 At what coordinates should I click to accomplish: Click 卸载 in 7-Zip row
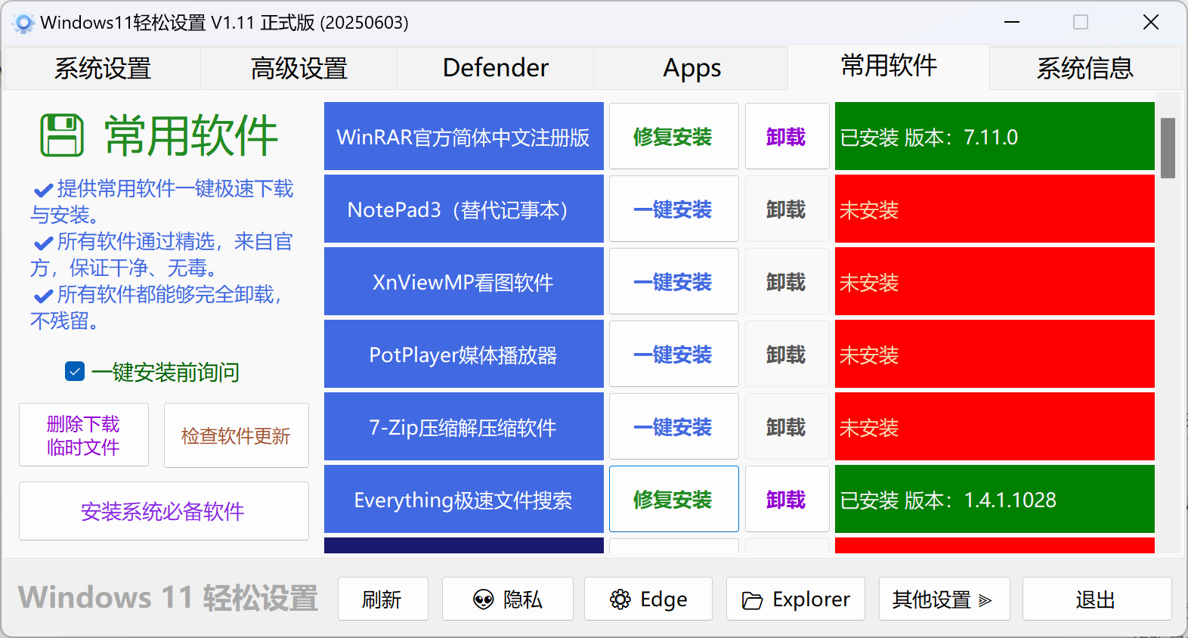[x=787, y=426]
